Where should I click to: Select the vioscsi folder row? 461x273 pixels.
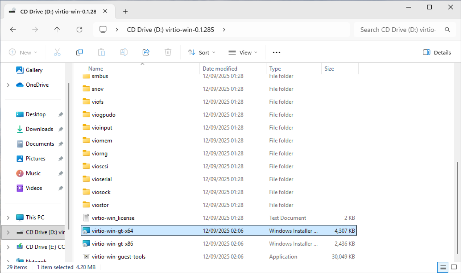click(x=219, y=166)
